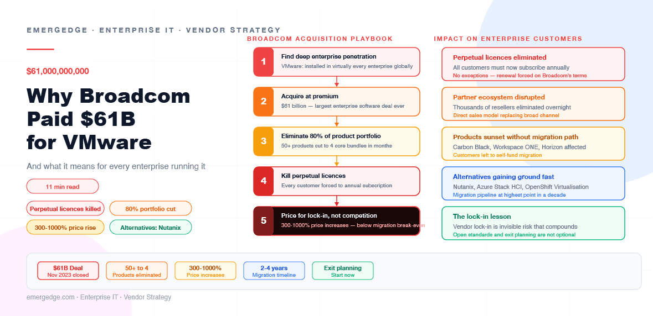Select the Alternatives gaining ground fast card

tap(533, 183)
